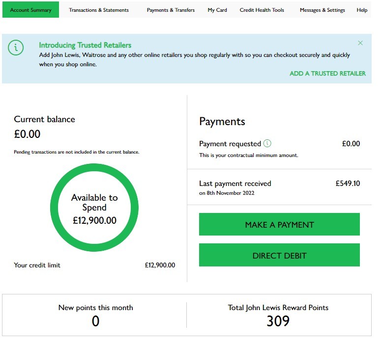381x342 pixels.
Task: Dismiss the Trusted Retailers banner with X
Action: coord(360,43)
